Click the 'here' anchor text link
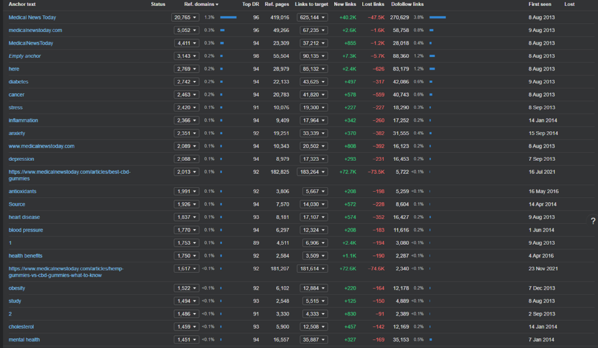 14,69
